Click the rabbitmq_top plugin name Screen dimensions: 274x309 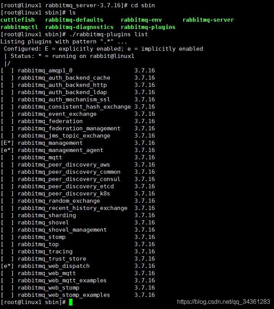pos(38,245)
